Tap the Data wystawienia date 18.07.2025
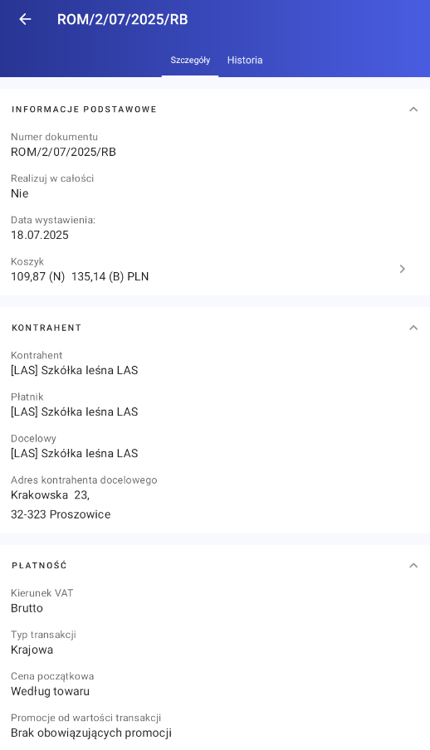 [40, 236]
